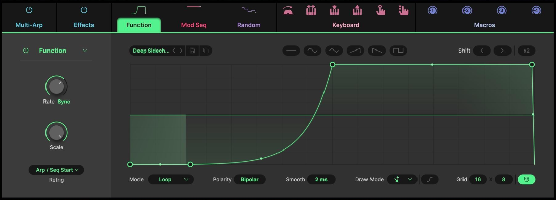Toggle Bipolar polarity setting

[250, 179]
